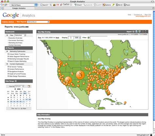Viewport: 155px width, 136px height.
Task: Click the second Export icon
Action: point(136,32)
